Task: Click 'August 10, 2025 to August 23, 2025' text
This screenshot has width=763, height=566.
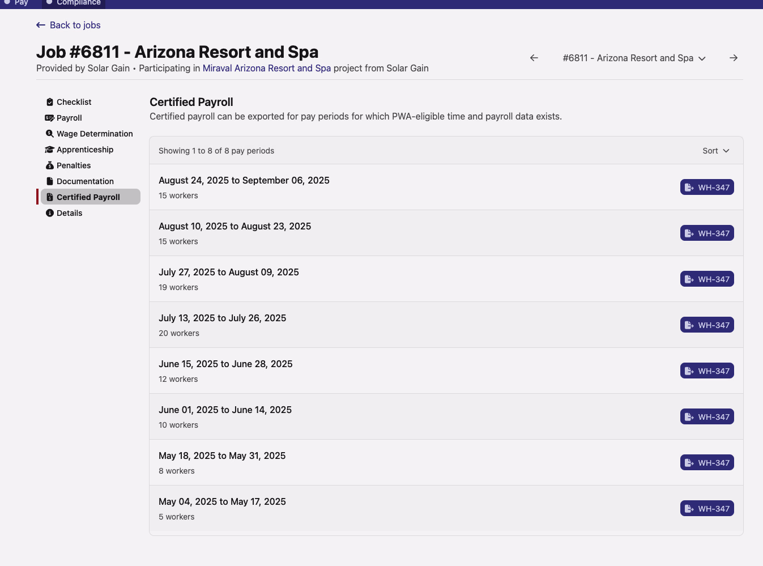Action: 235,226
